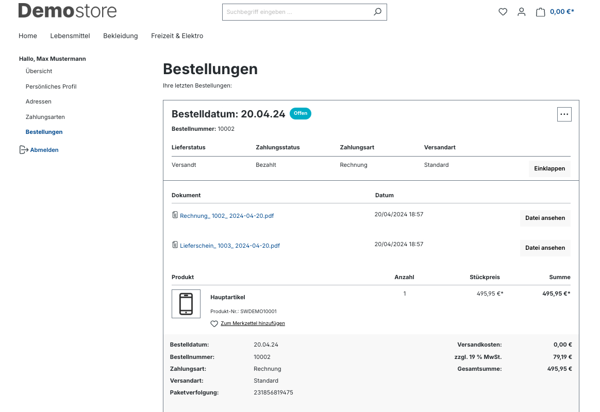600x412 pixels.
Task: View the Rechnung file via Datei ansehen
Action: click(x=545, y=218)
